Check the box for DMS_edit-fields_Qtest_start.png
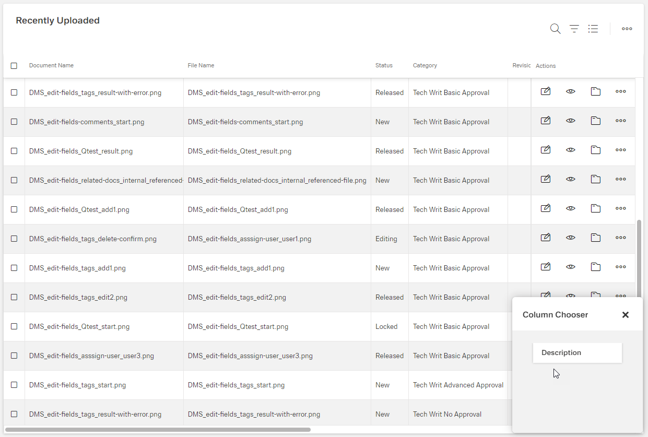Viewport: 648px width, 437px height. tap(14, 326)
